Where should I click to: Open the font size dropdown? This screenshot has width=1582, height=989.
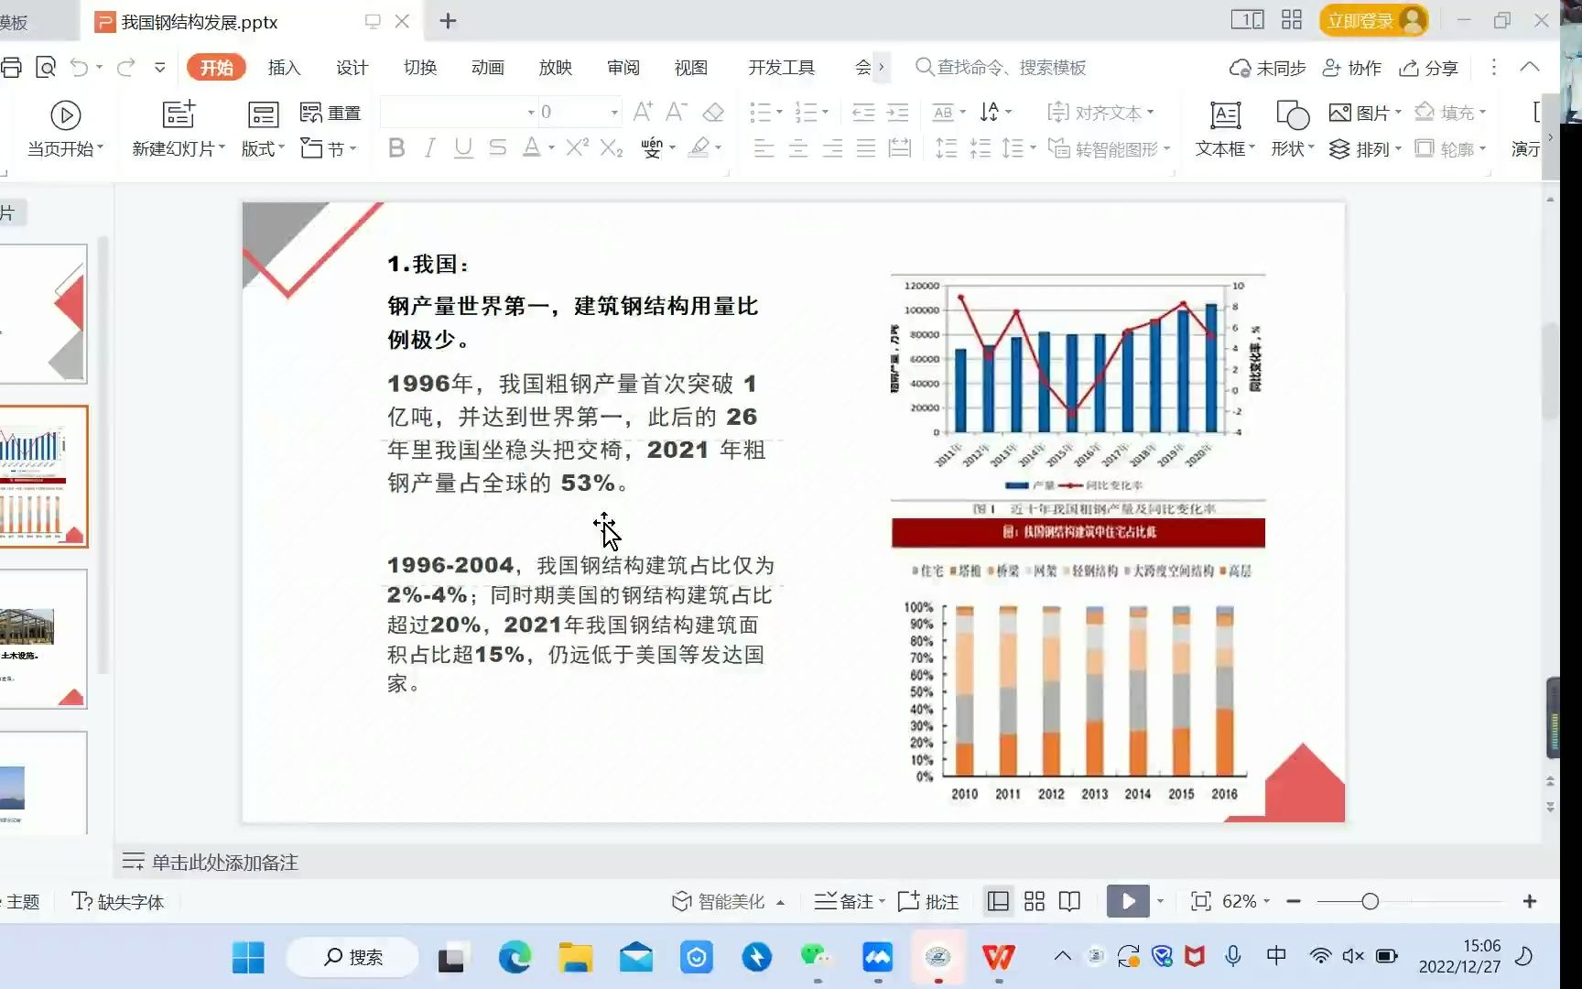click(x=612, y=111)
